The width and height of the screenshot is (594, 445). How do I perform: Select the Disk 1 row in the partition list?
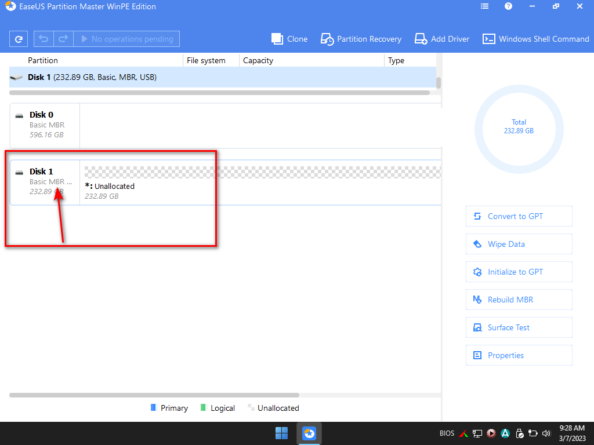point(223,77)
